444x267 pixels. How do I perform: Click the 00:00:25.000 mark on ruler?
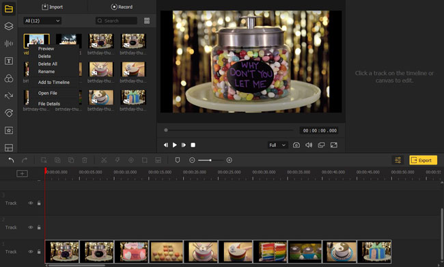[x=229, y=172]
